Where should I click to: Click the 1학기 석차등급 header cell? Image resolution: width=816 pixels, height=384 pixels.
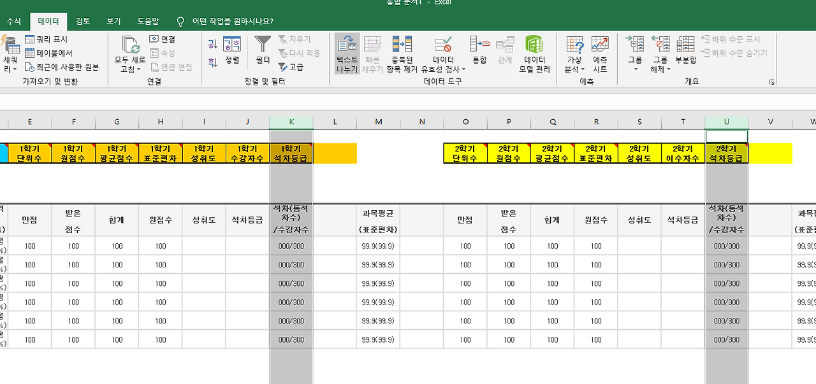291,153
